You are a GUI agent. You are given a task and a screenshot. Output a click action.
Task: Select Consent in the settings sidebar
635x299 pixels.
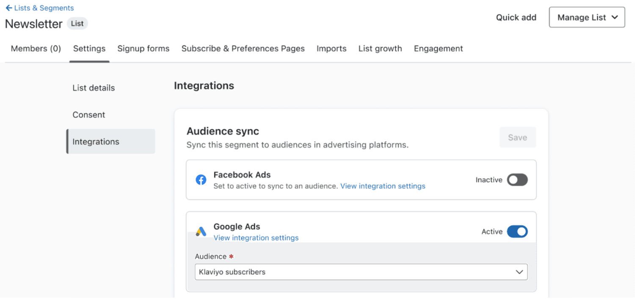click(x=89, y=115)
